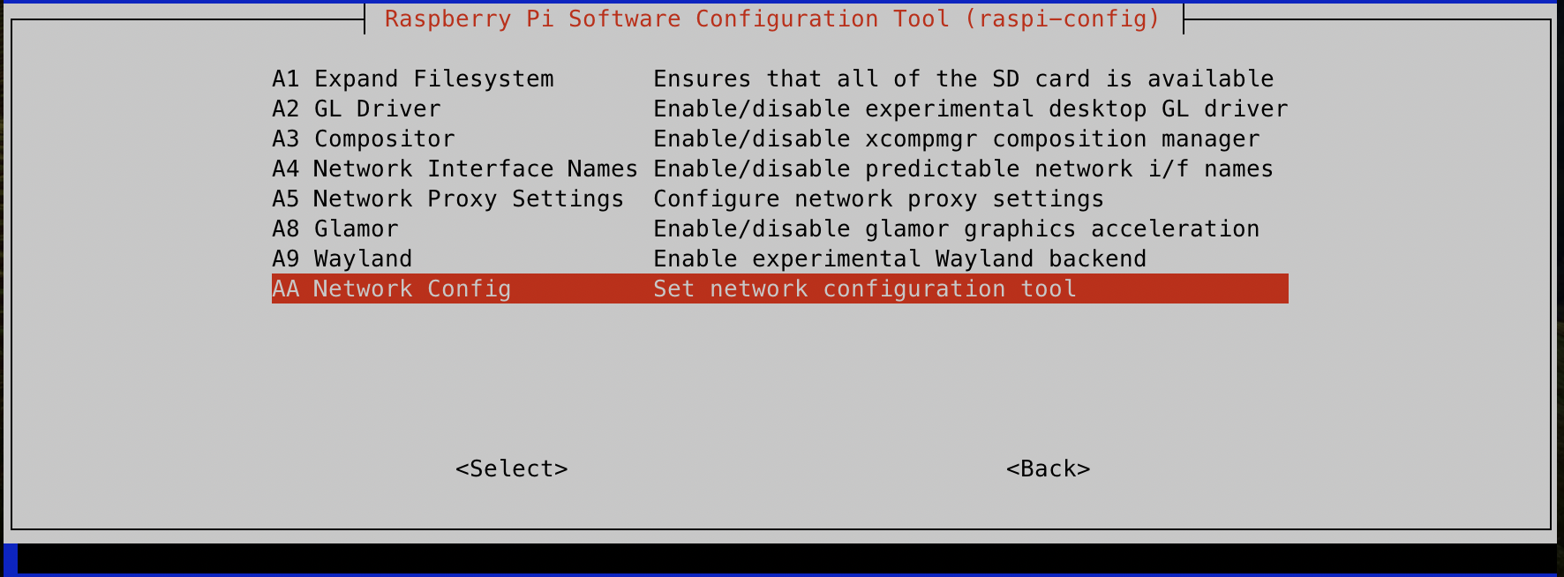Click the experimental Wayland backend description
The width and height of the screenshot is (1564, 577).
point(899,259)
